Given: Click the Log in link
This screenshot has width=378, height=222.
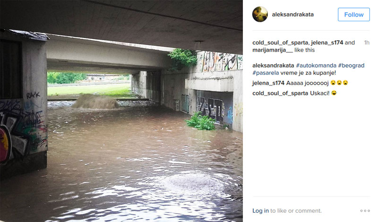Looking at the screenshot, I should point(260,211).
